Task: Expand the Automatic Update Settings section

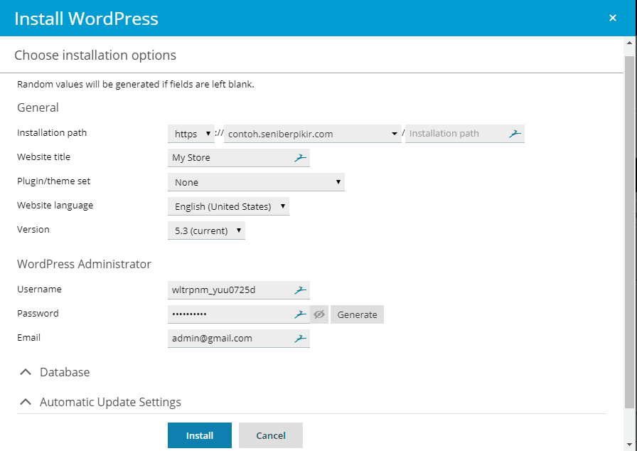Action: (x=100, y=402)
